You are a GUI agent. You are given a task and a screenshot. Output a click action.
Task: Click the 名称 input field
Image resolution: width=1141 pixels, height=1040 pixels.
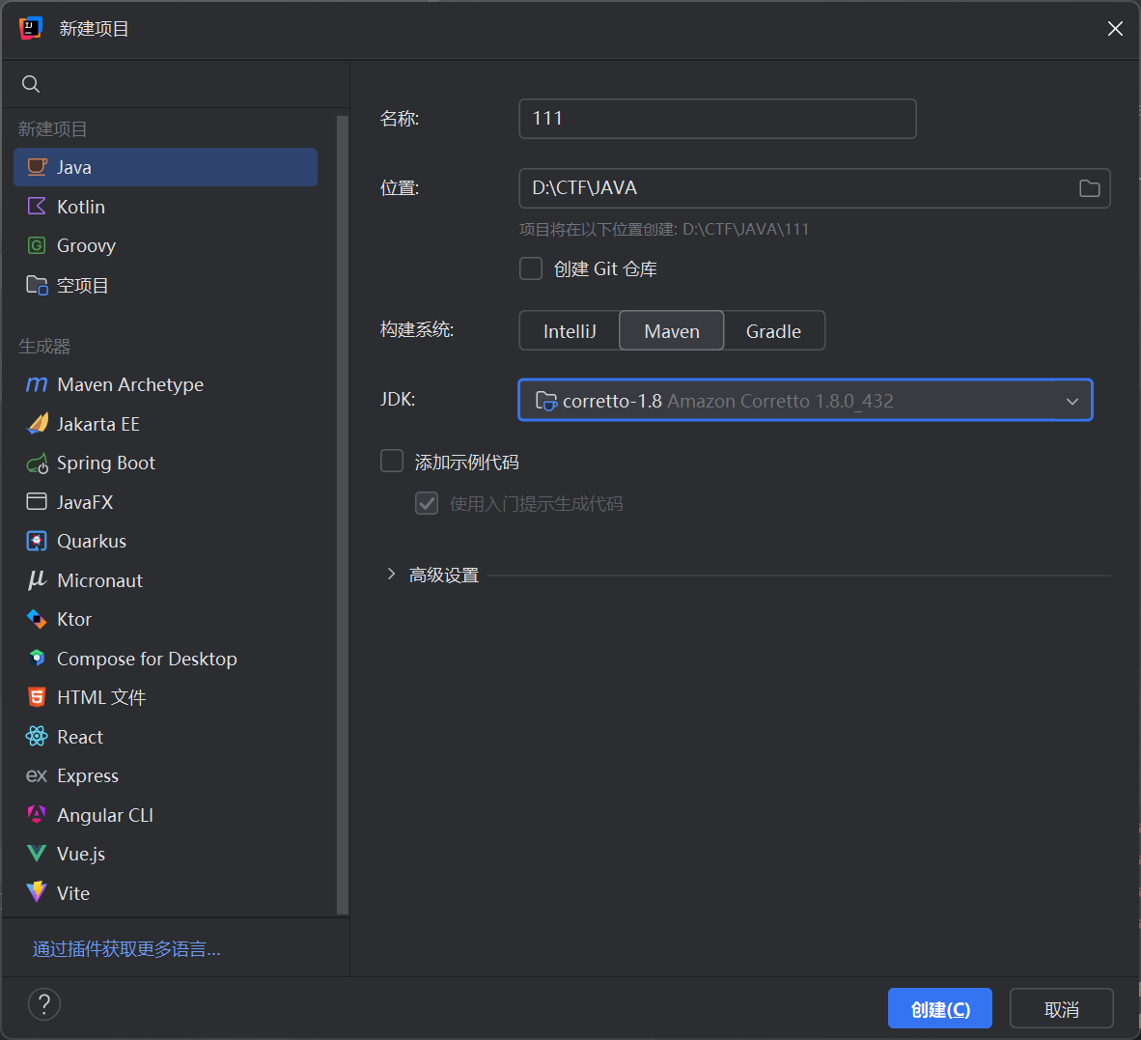pos(717,119)
